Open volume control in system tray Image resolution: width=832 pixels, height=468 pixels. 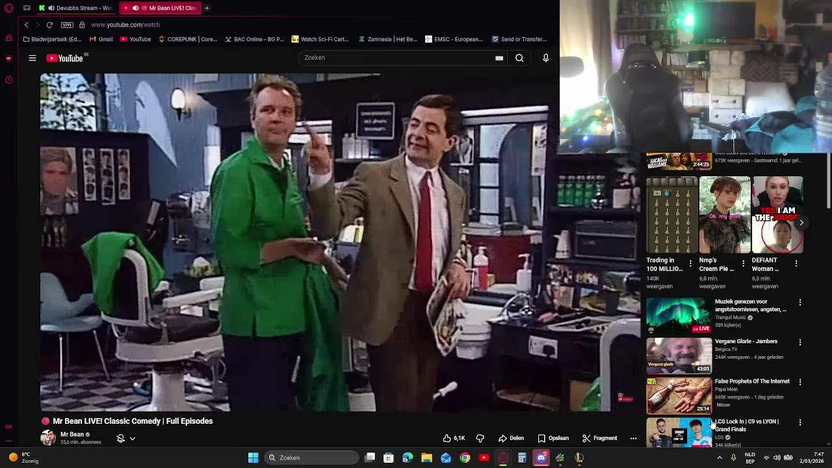click(x=777, y=458)
